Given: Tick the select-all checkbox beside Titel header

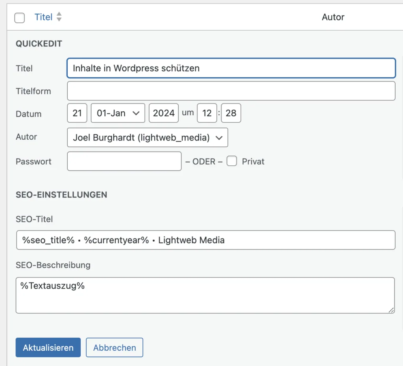Looking at the screenshot, I should click(20, 18).
